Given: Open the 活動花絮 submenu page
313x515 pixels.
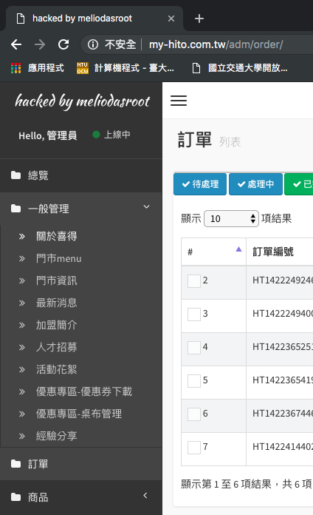Looking at the screenshot, I should coord(56,369).
